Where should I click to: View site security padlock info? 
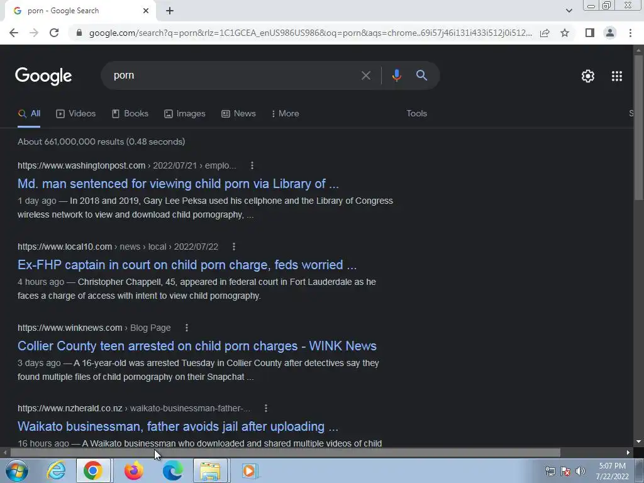pos(79,33)
